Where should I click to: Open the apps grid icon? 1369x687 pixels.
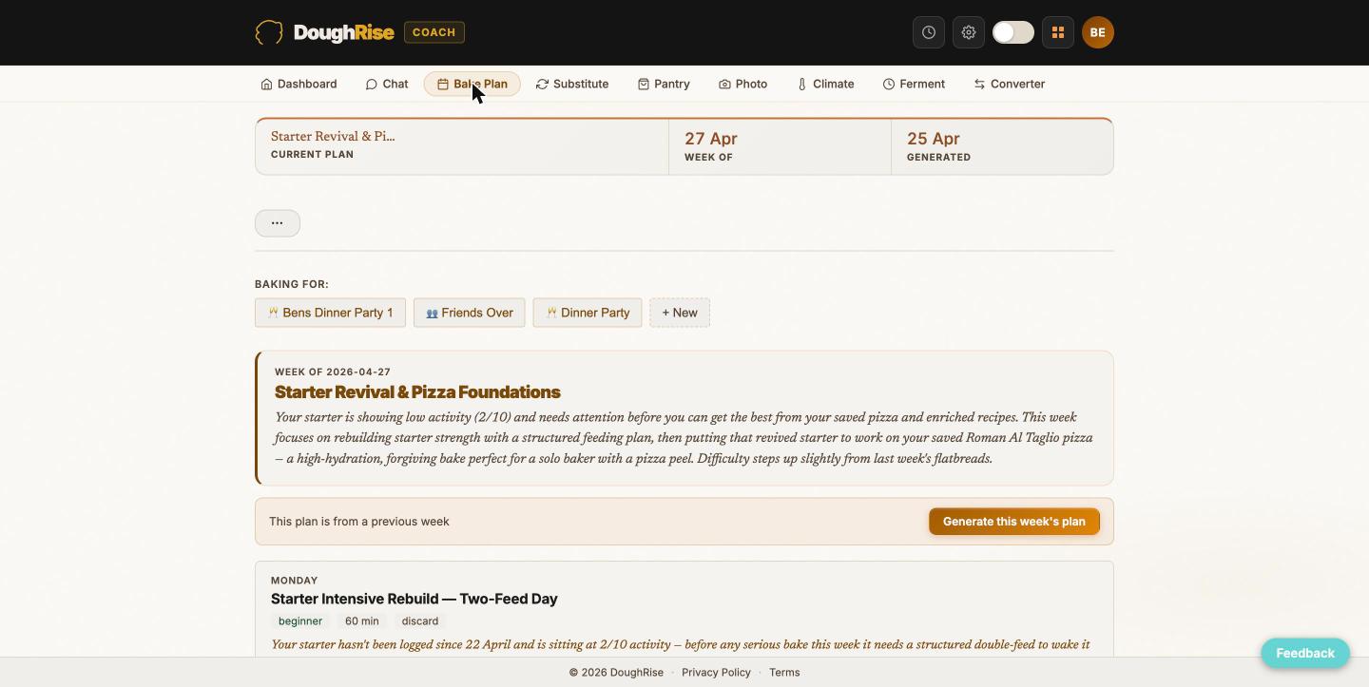click(x=1058, y=32)
